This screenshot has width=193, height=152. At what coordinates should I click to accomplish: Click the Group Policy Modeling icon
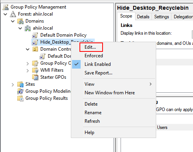click(20, 91)
